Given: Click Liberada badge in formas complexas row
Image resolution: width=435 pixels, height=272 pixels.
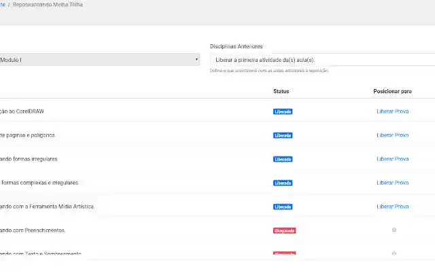Looking at the screenshot, I should coord(283,183).
